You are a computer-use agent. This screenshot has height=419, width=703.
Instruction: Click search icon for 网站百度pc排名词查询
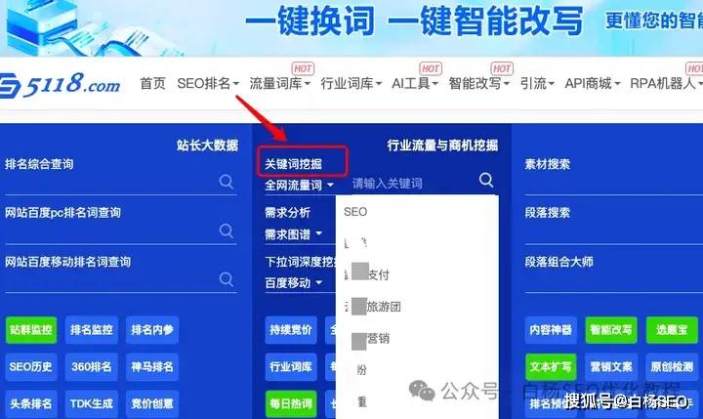(226, 230)
